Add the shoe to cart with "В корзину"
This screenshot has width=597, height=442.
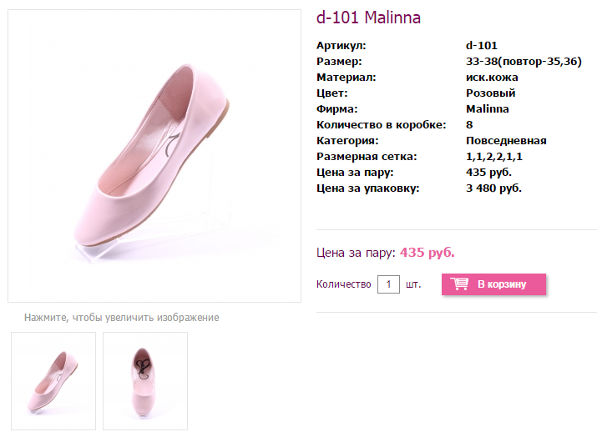(501, 284)
